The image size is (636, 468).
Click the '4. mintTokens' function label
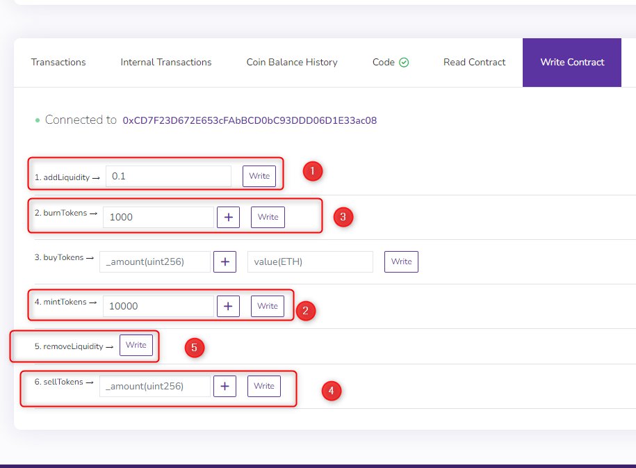(60, 302)
